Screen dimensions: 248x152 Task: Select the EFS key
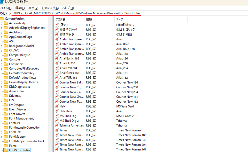[x=11, y=100]
